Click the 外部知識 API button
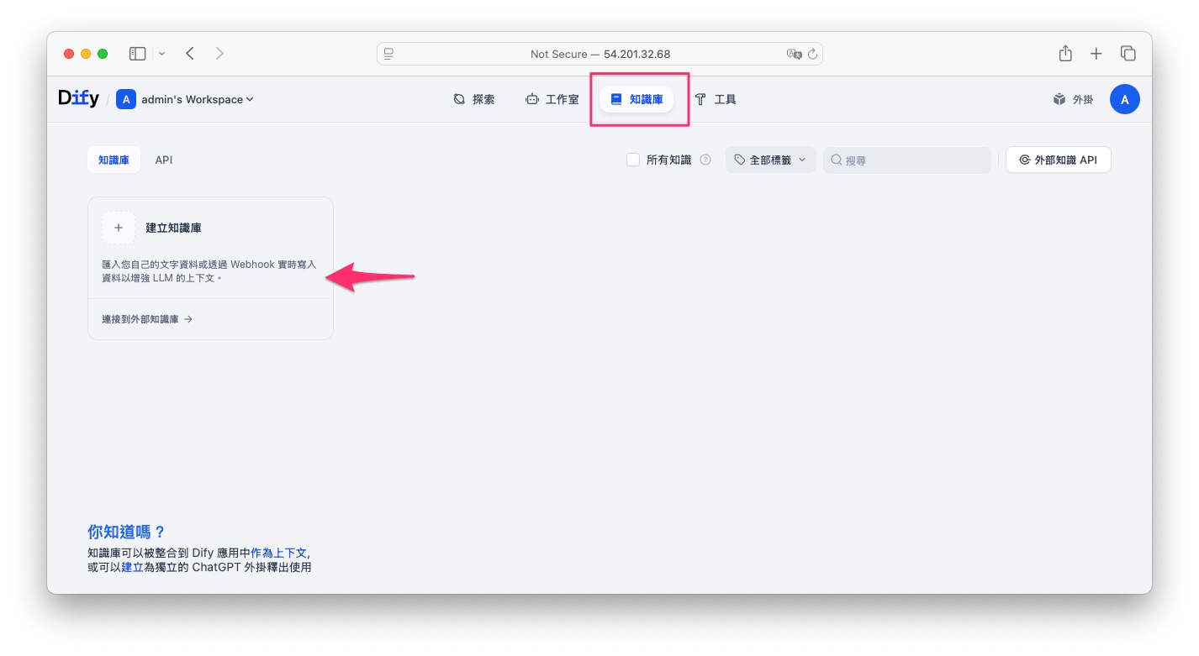This screenshot has width=1199, height=656. click(1058, 160)
